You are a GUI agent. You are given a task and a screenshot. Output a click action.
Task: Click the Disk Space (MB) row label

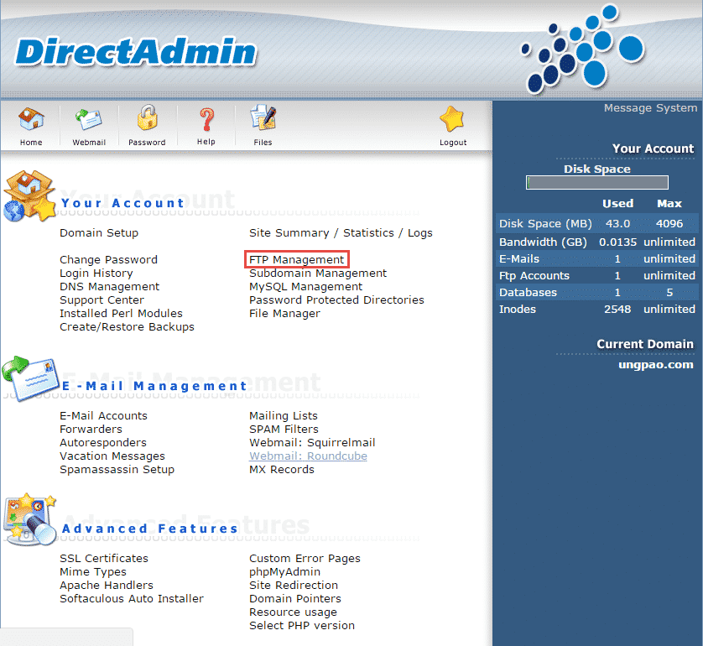(x=545, y=224)
